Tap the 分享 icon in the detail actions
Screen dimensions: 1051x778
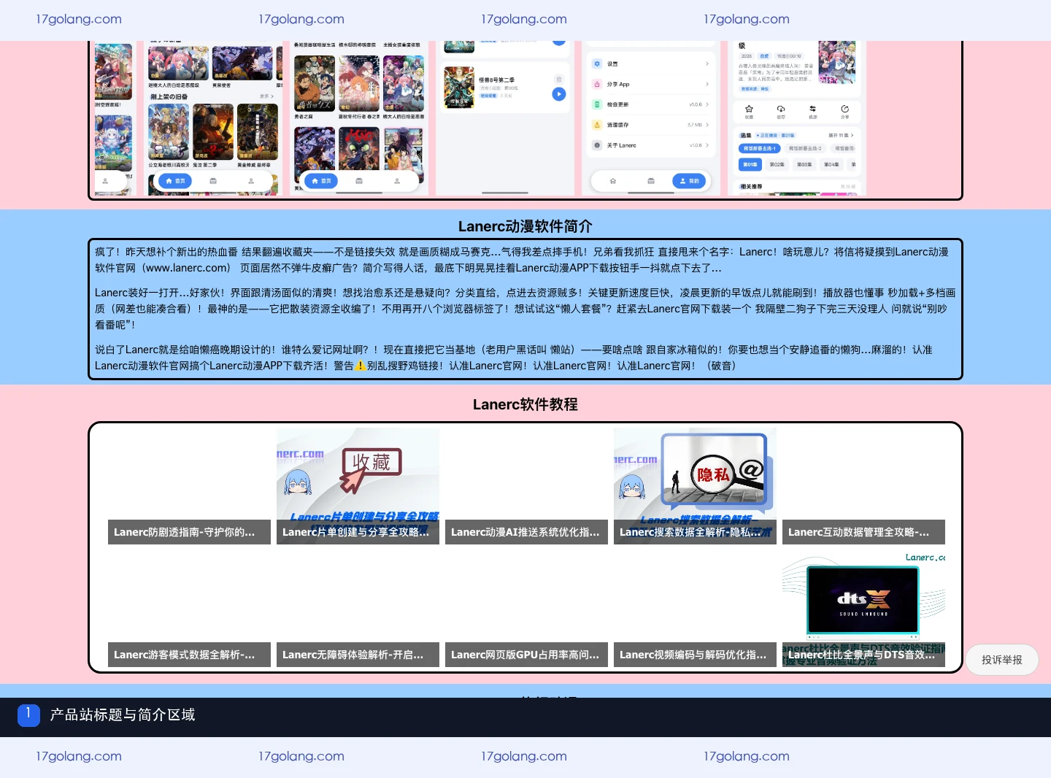844,109
